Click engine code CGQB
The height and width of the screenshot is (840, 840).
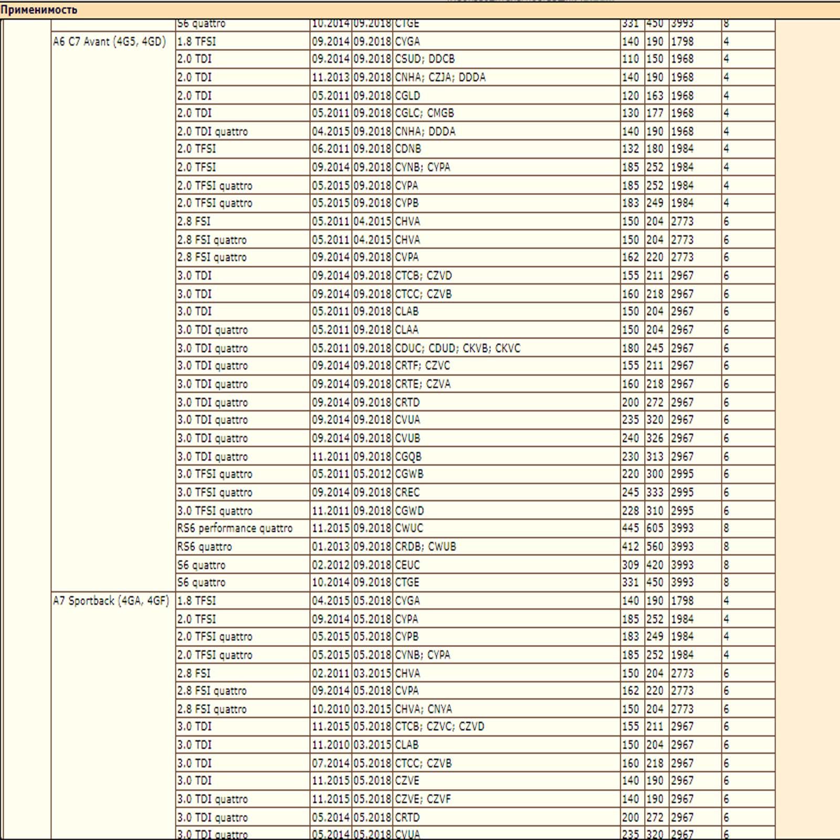pyautogui.click(x=408, y=457)
